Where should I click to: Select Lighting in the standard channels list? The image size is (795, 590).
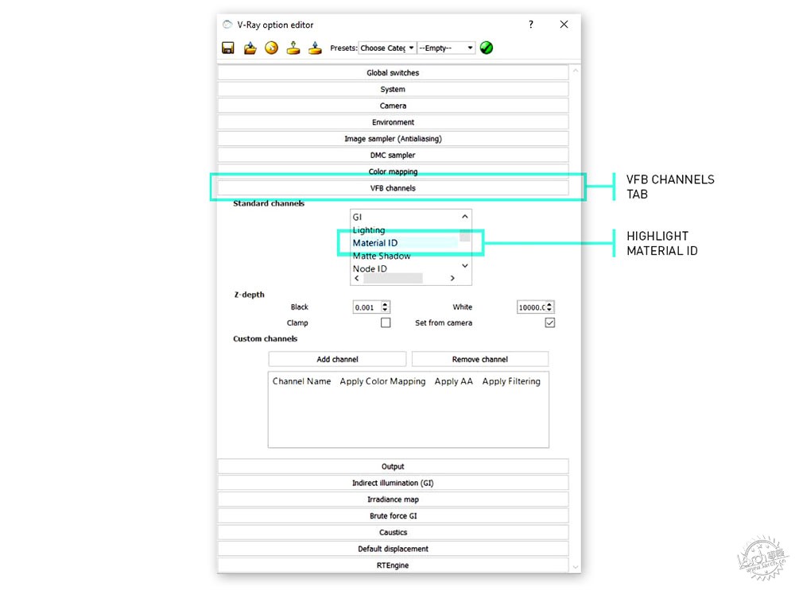[369, 230]
